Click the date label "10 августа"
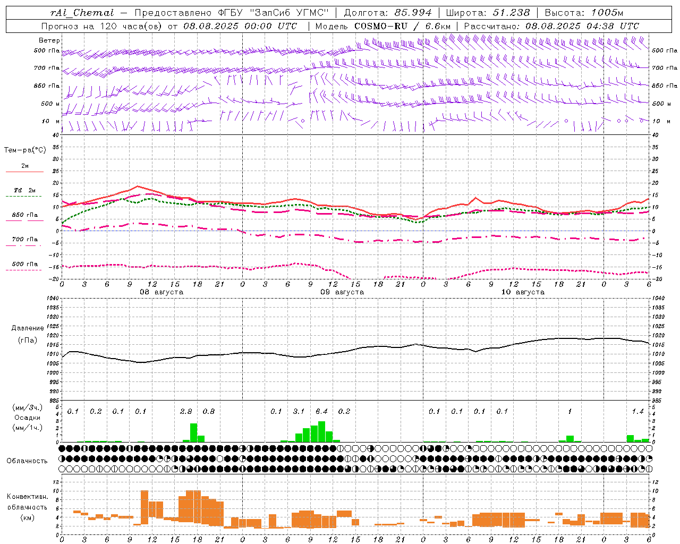The image size is (680, 544). coord(523,292)
